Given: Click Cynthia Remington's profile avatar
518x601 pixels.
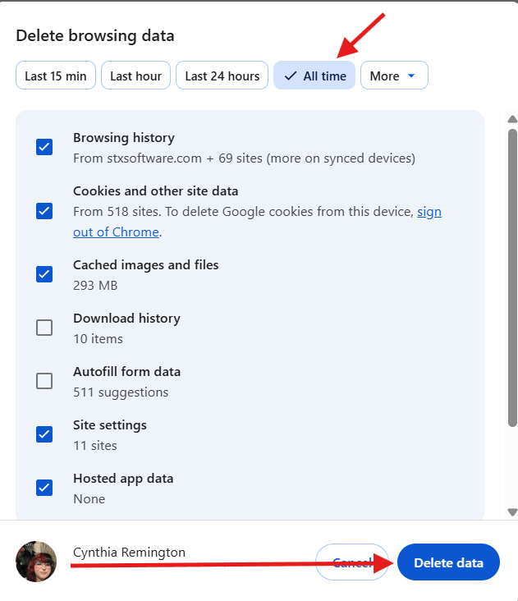Looking at the screenshot, I should point(36,562).
